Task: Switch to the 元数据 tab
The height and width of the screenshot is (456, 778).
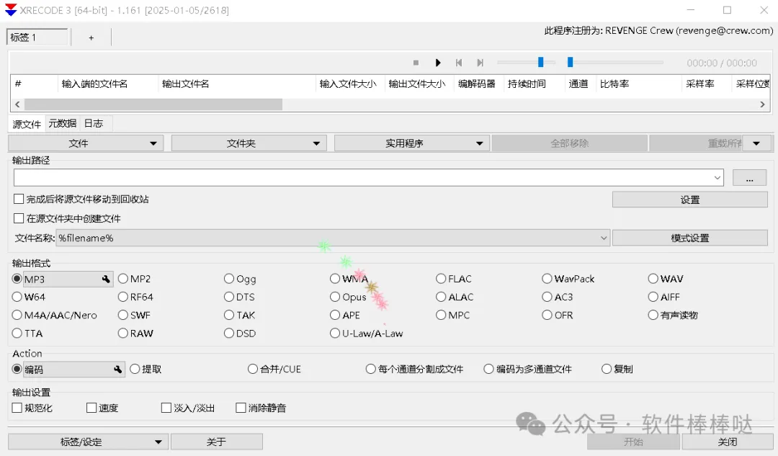Action: (63, 123)
